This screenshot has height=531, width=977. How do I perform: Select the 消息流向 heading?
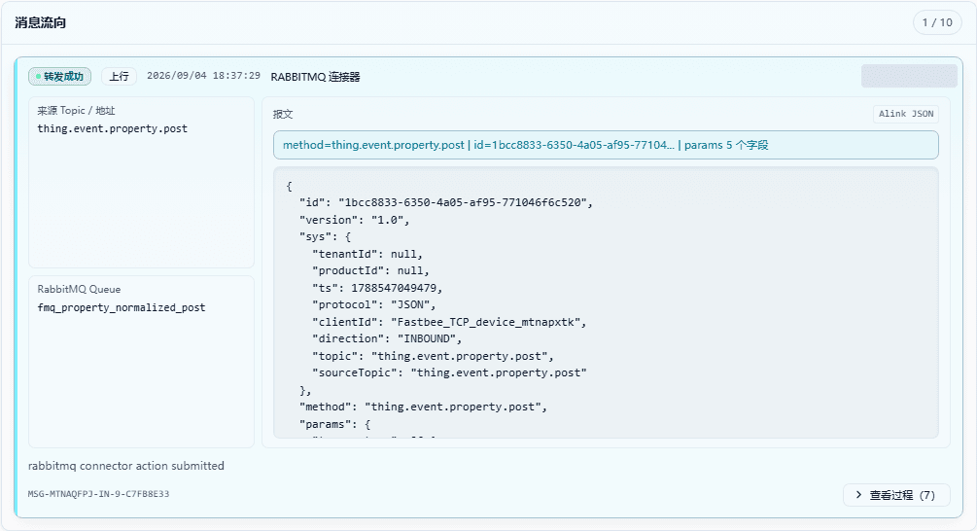41,22
